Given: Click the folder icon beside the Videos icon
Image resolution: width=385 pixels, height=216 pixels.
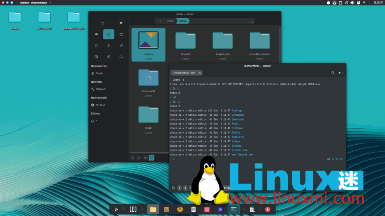Looking at the screenshot, I should (121, 57).
